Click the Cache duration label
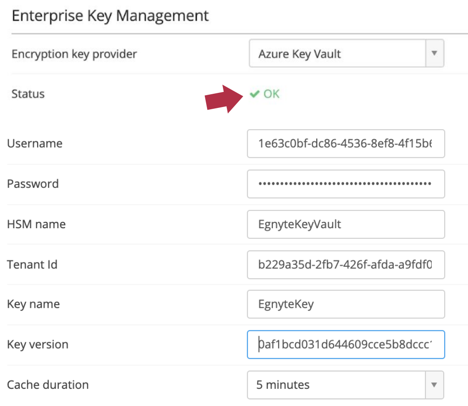 pyautogui.click(x=48, y=385)
